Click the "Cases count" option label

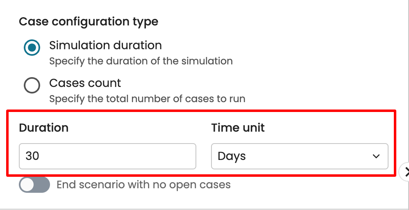coord(85,83)
